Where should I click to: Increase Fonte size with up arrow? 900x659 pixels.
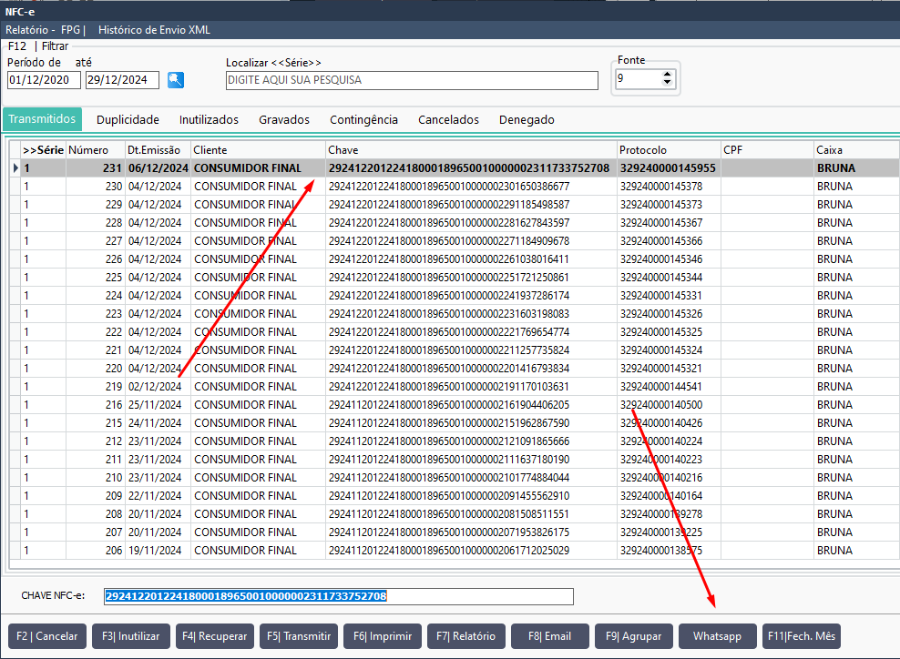(667, 75)
